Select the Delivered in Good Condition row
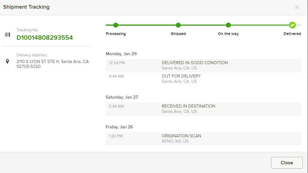This screenshot has width=308, height=173. pyautogui.click(x=203, y=65)
